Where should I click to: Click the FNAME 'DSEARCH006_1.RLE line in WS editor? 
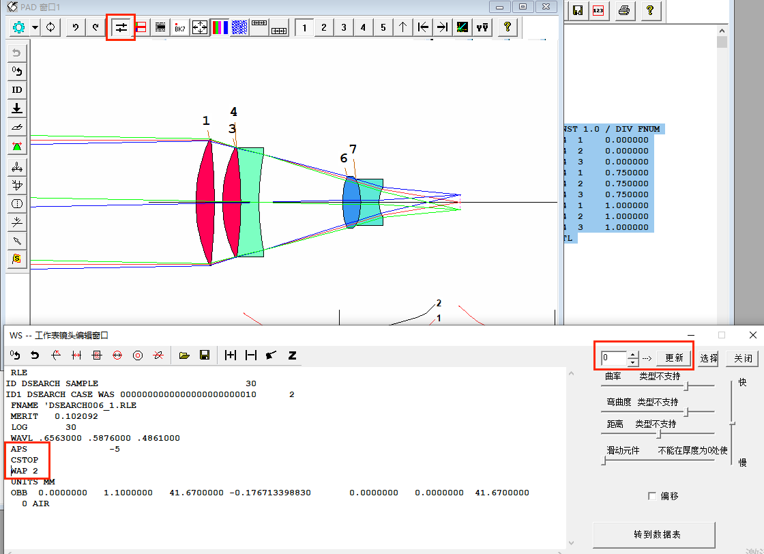(x=73, y=405)
